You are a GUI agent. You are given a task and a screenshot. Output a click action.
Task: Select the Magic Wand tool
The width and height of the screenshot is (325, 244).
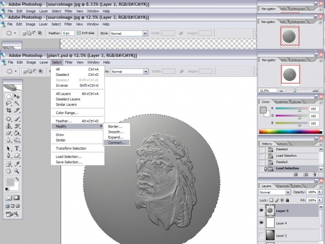click(17, 103)
